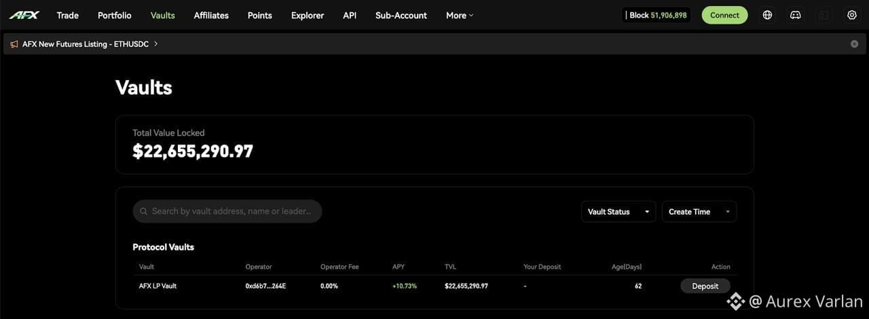
Task: Open the settings gear icon
Action: (852, 15)
